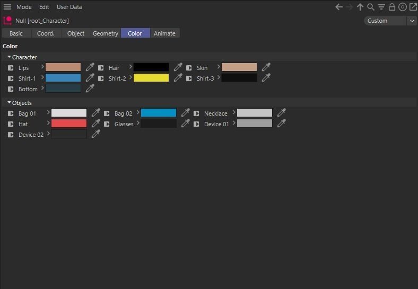Pick Bottom color with eyedropper

90,89
